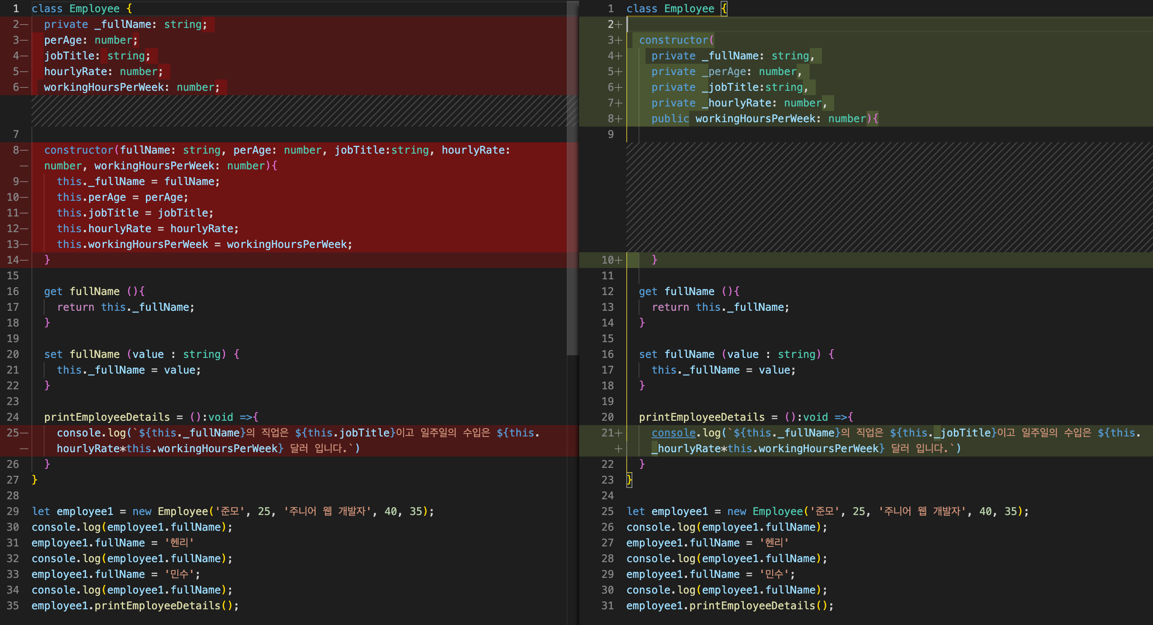Image resolution: width=1153 pixels, height=625 pixels.
Task: Click _perAge parameter in right pane constructor
Action: (724, 72)
